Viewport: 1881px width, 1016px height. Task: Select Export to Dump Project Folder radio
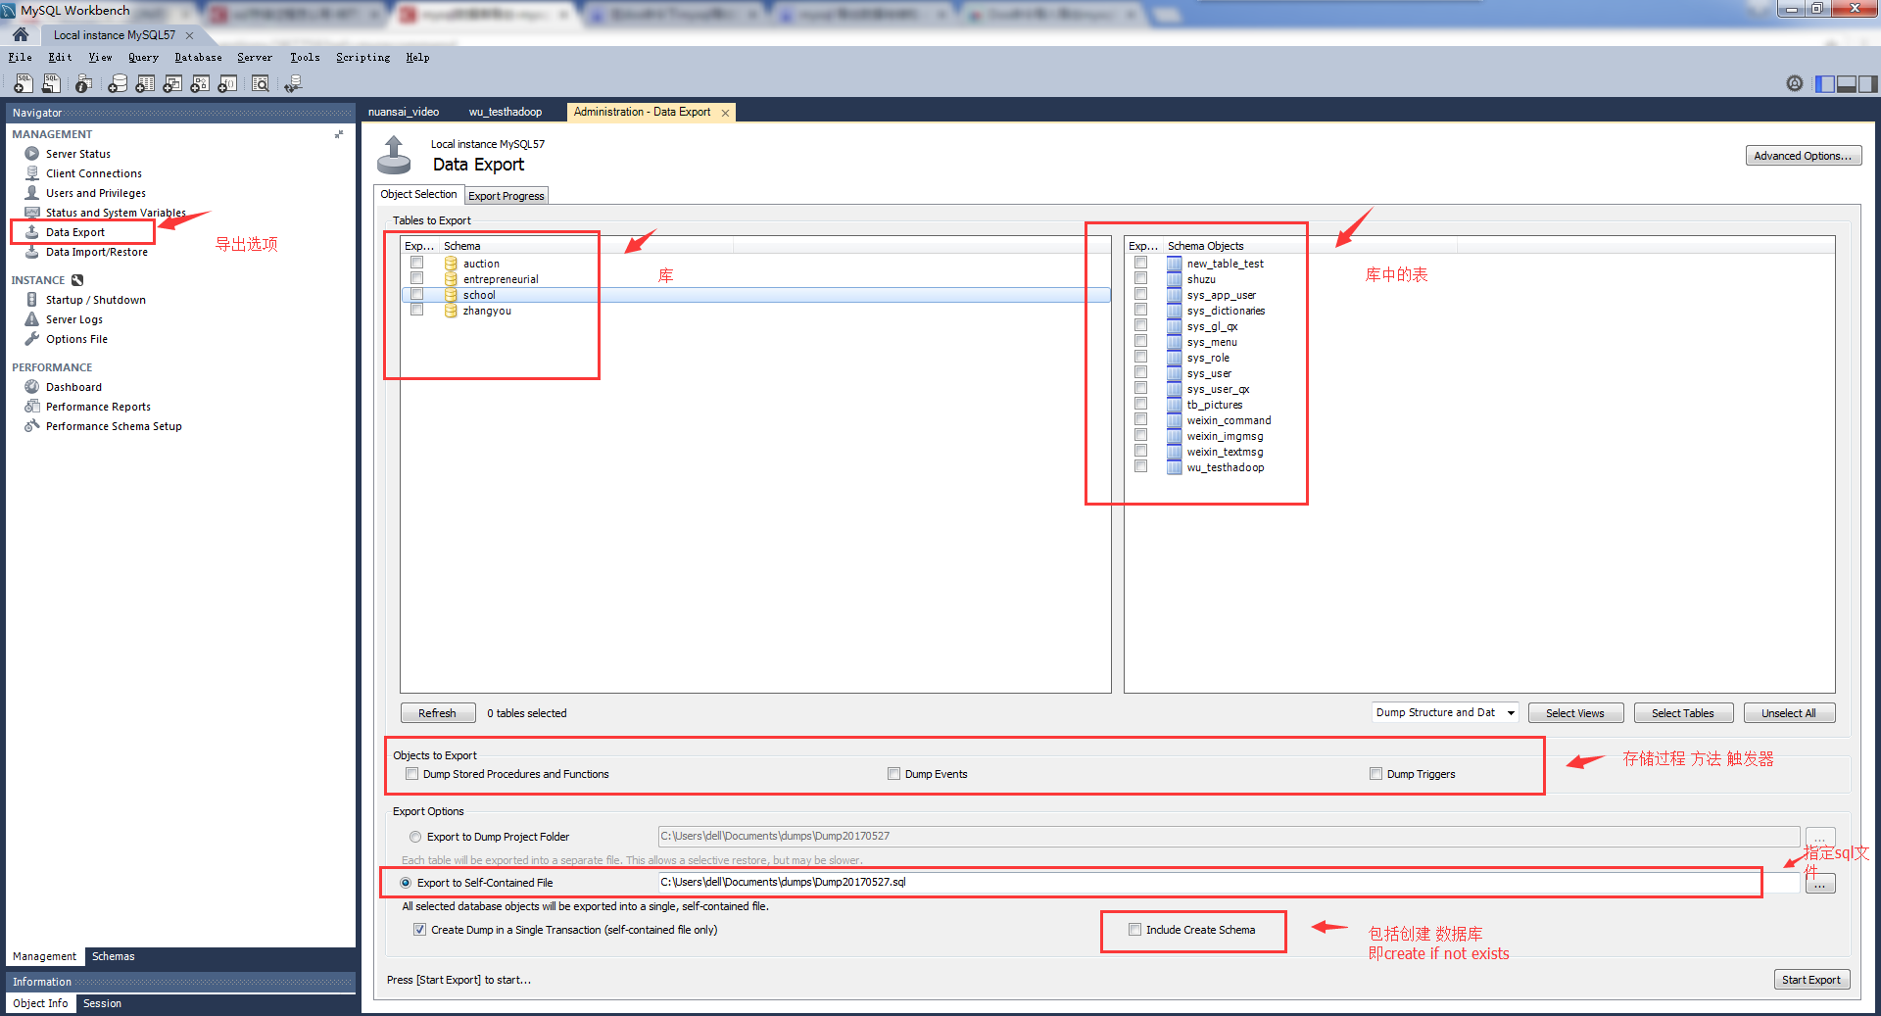tap(415, 837)
